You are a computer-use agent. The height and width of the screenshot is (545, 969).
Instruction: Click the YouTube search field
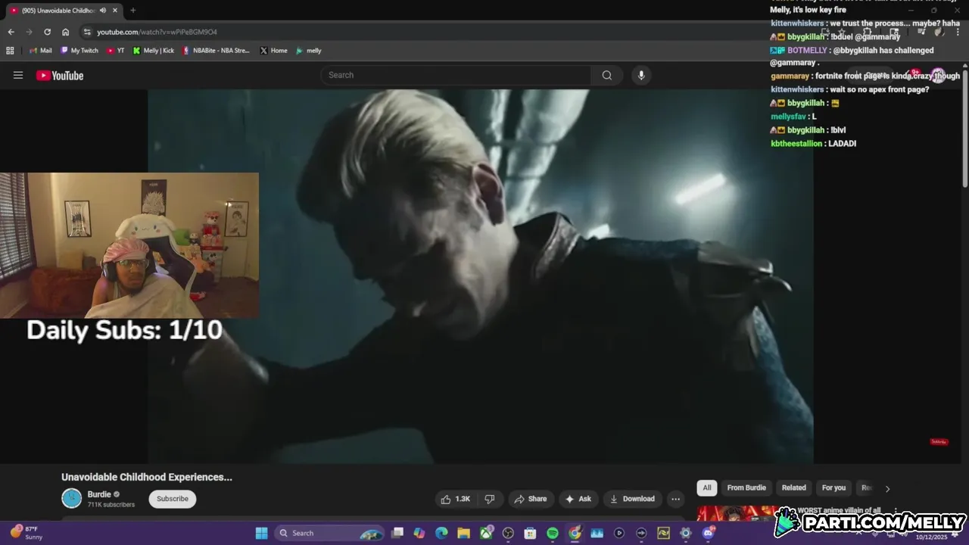(456, 75)
